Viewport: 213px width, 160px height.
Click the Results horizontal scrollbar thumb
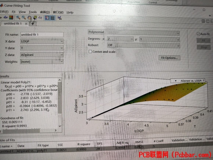(x=21, y=131)
